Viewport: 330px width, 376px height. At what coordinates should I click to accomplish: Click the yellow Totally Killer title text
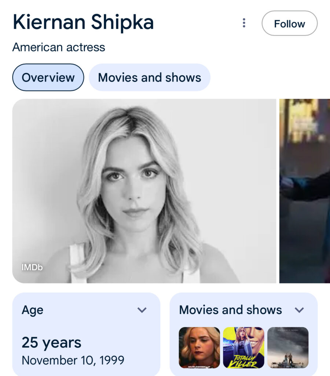[243, 362]
